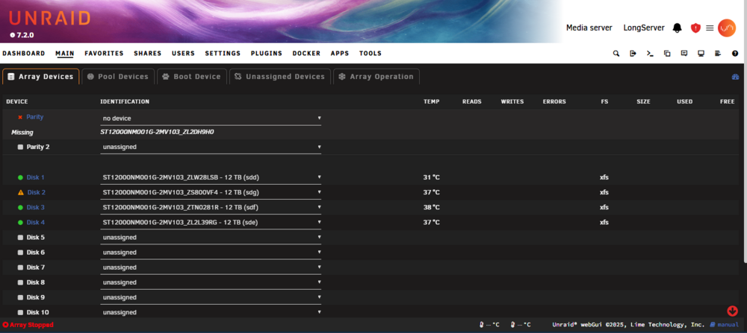Click the Array Stopped status icon
This screenshot has height=333, width=747.
pos(5,325)
